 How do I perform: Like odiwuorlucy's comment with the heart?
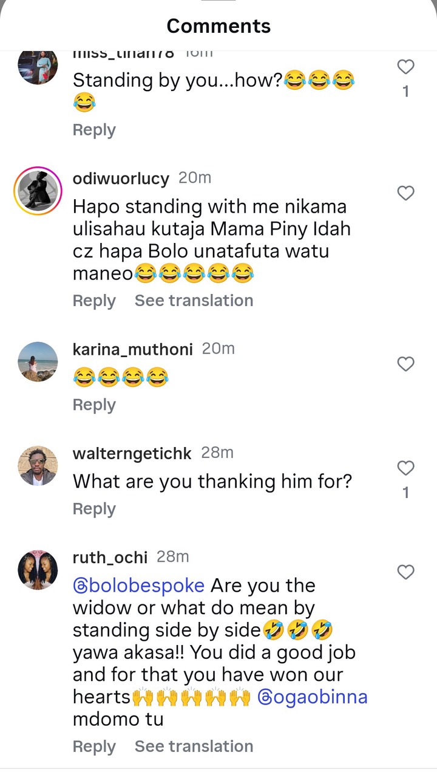click(x=405, y=194)
